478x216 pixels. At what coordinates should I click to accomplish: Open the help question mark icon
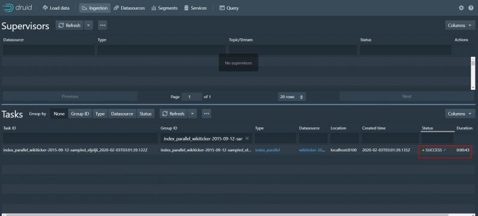(x=471, y=8)
